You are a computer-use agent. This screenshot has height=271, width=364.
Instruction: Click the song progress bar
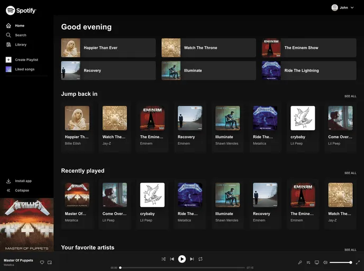coord(182,268)
